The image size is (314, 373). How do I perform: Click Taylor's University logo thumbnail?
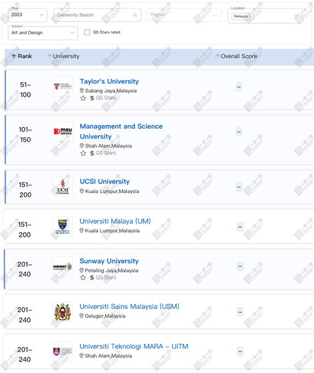[x=63, y=87]
